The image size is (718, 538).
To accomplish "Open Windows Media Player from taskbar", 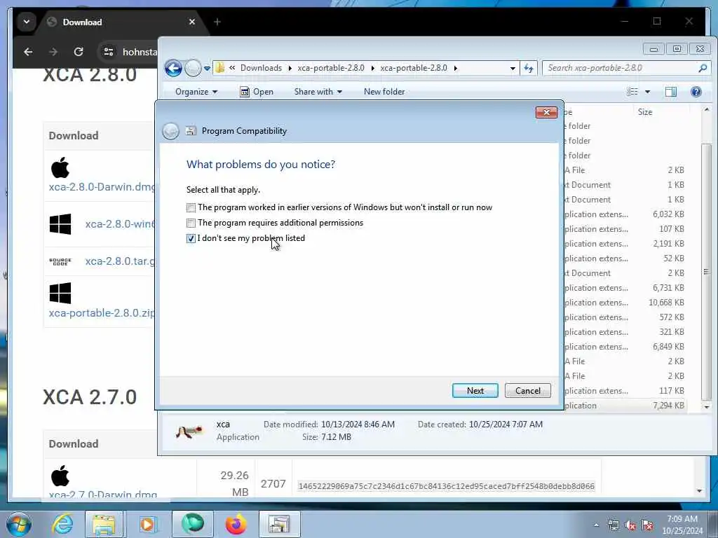I will pos(147,524).
